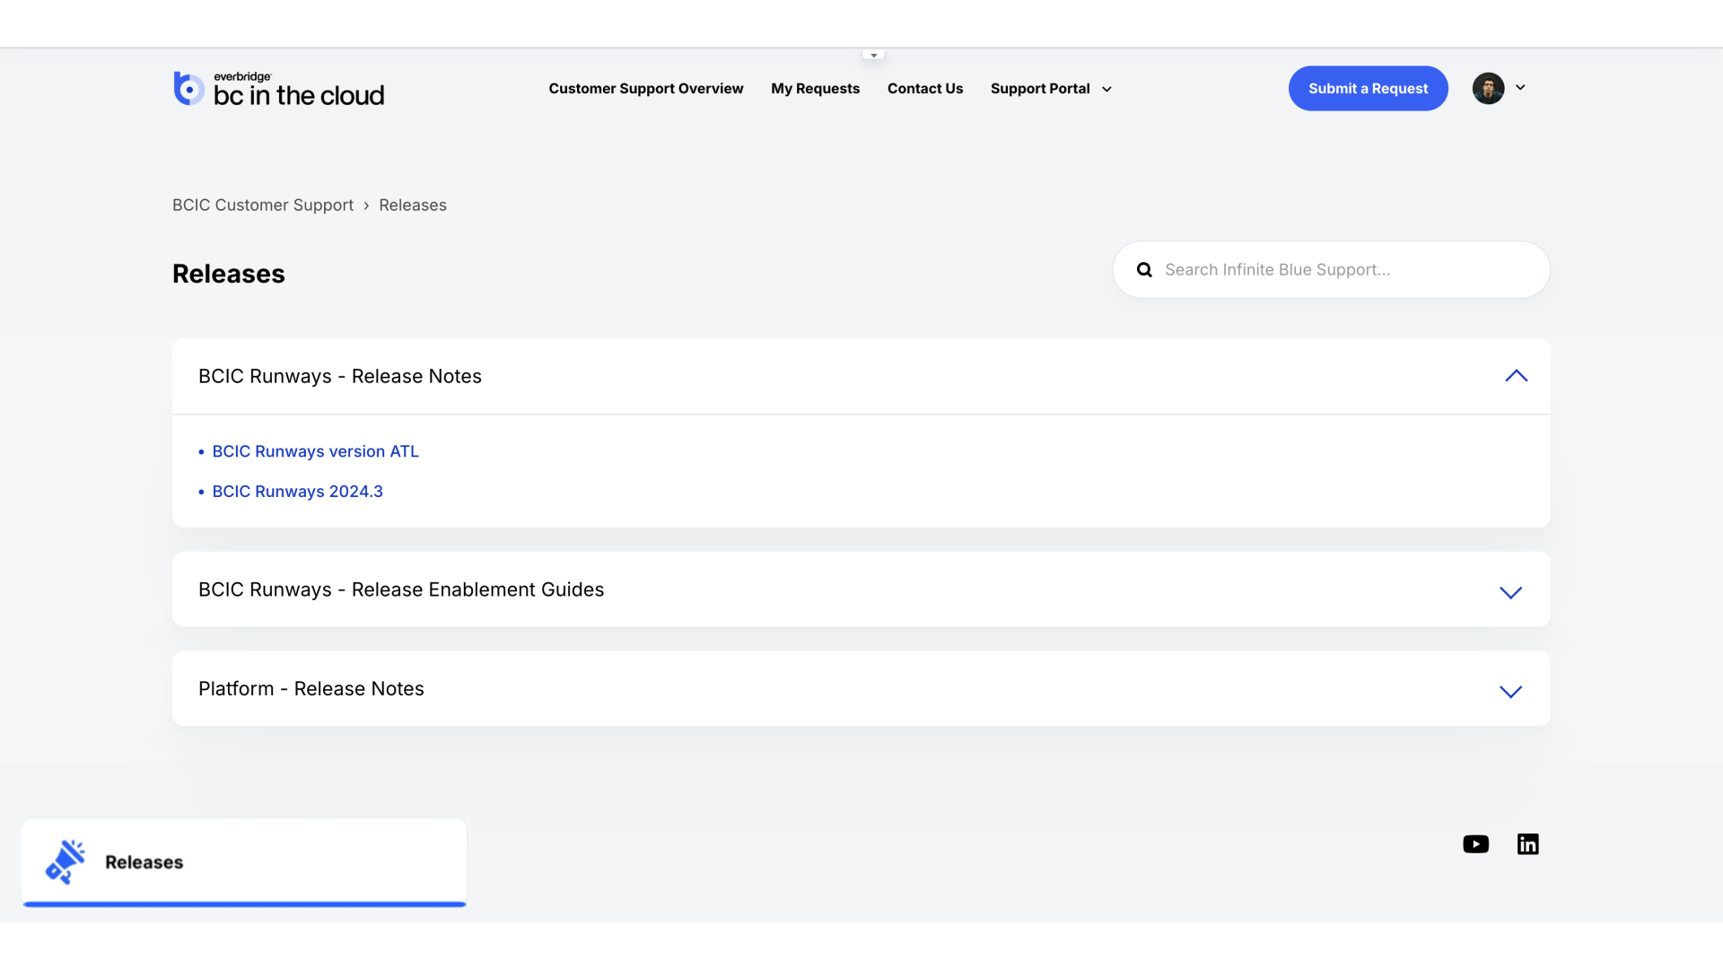
Task: Collapse BCIC Runways Release Notes section
Action: pyautogui.click(x=1516, y=376)
